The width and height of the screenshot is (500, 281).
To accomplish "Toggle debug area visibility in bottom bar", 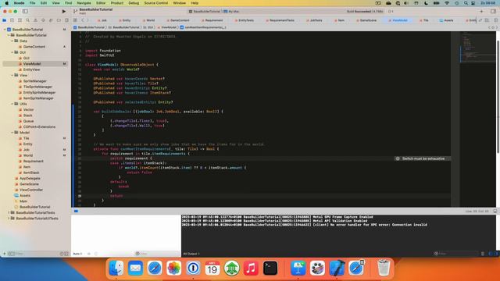I will (495, 212).
